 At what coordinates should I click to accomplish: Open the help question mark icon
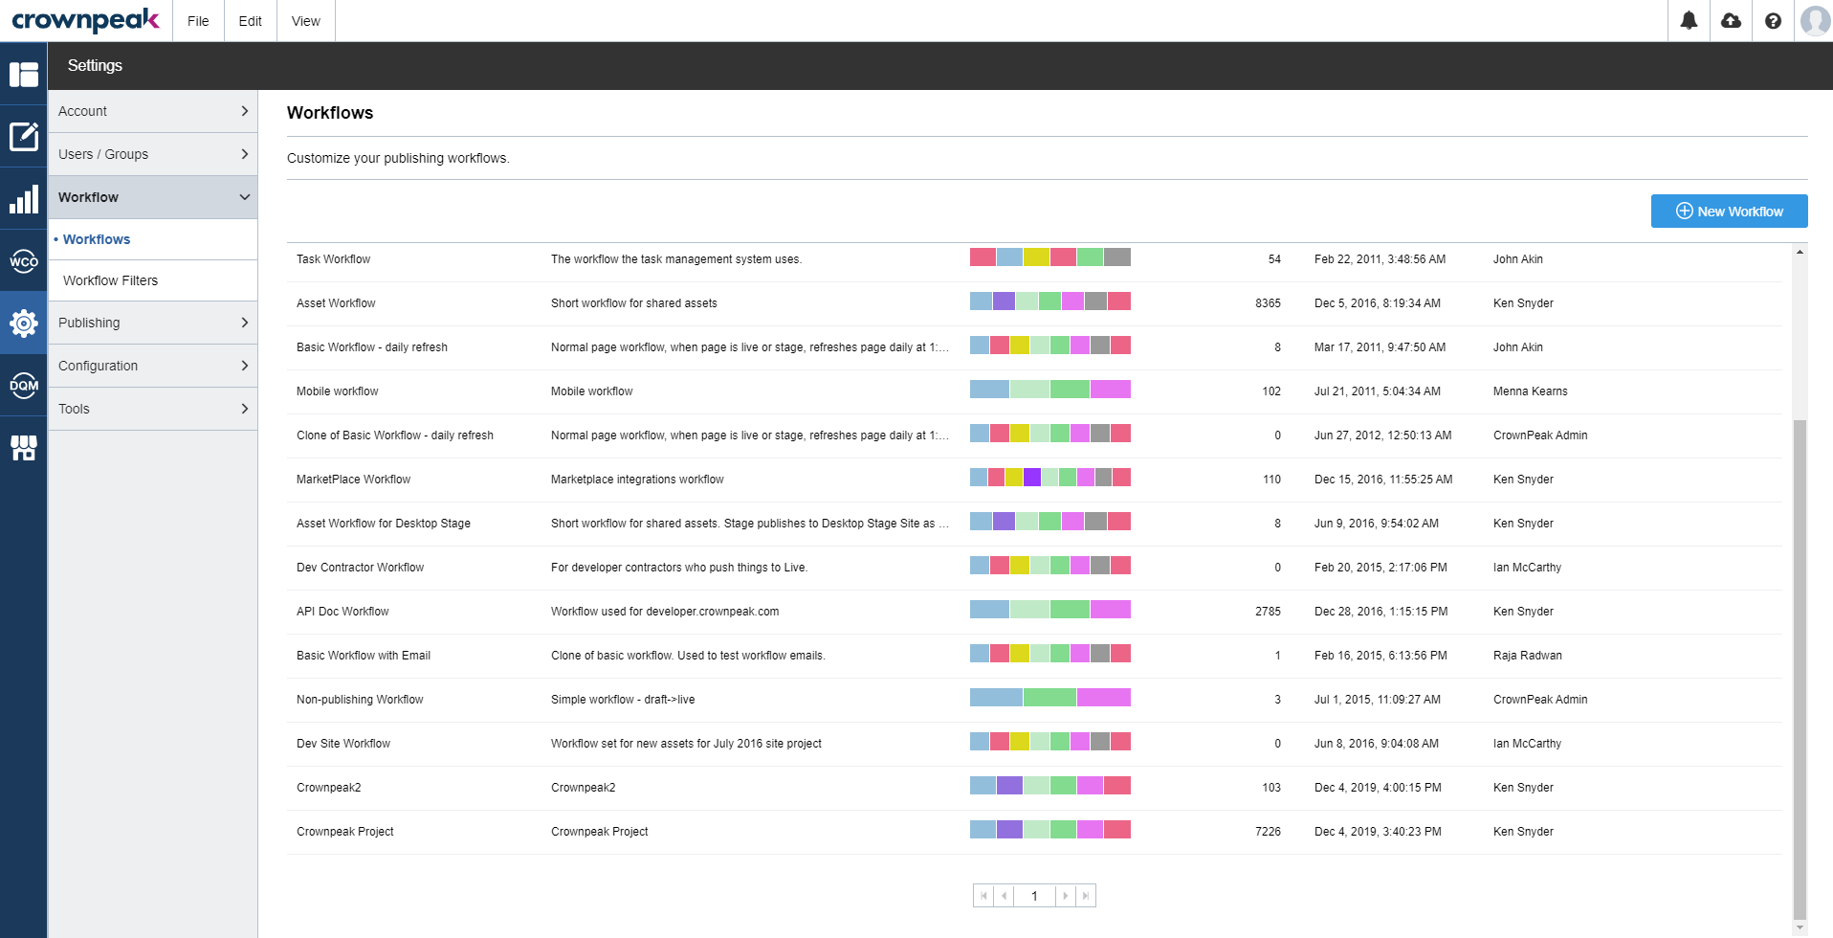click(x=1773, y=20)
